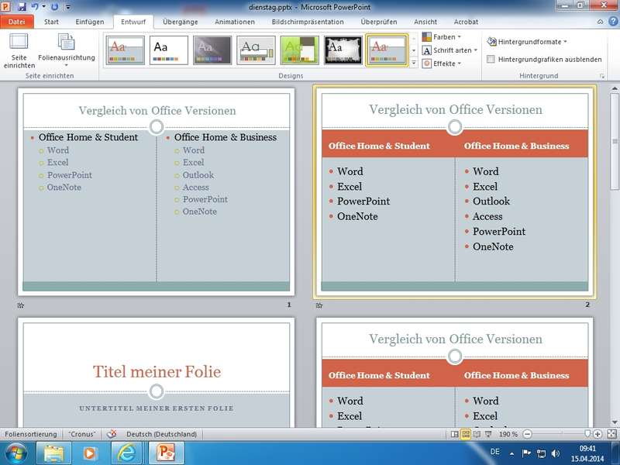Click the zoom out minus button

527,434
